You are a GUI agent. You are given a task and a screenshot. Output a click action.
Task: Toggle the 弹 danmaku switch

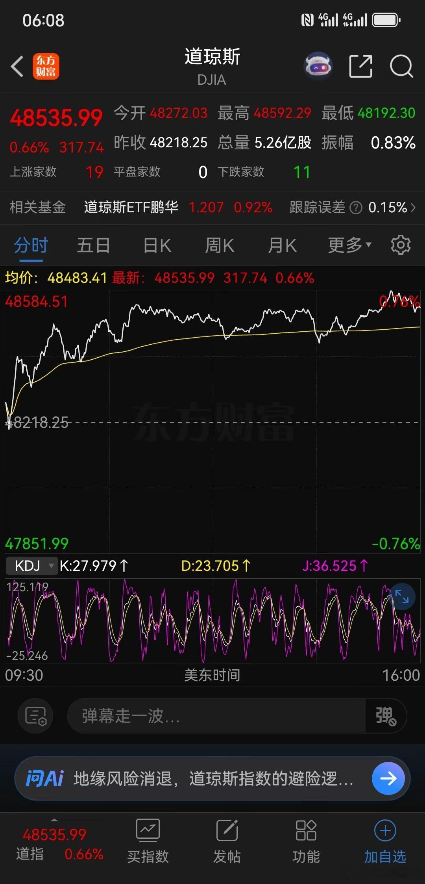point(386,716)
